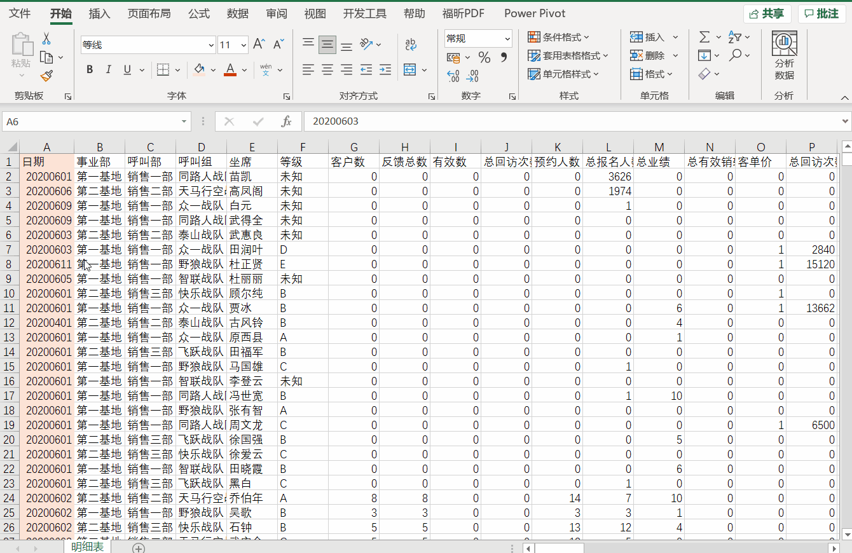The height and width of the screenshot is (553, 852).
Task: Select the Format Painter brush
Action: pos(46,76)
